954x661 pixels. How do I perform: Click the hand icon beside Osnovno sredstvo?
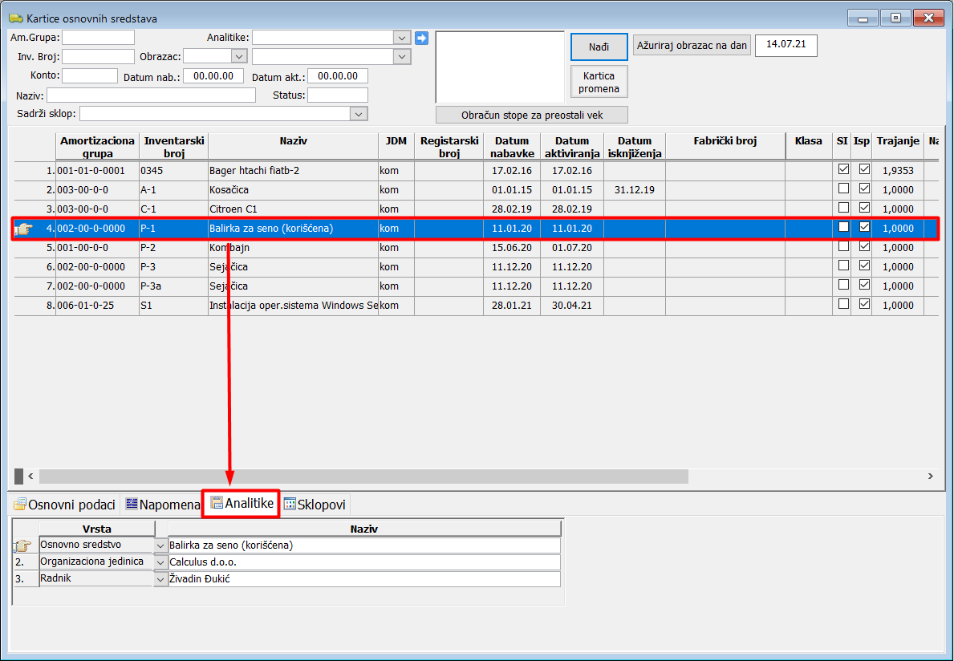tap(24, 545)
